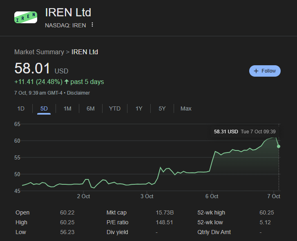Image resolution: width=297 pixels, height=241 pixels.
Task: Click the 2 Oct date on chart axis
Action: [83, 196]
